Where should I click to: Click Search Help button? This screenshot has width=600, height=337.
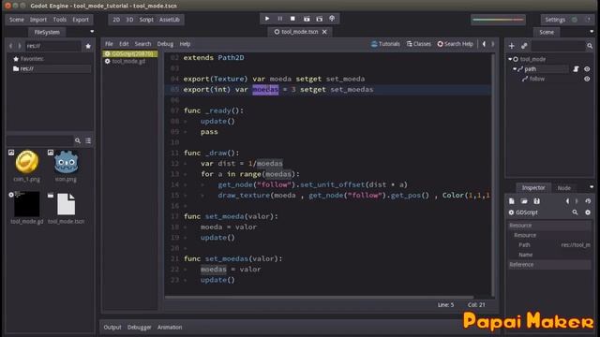(x=456, y=44)
